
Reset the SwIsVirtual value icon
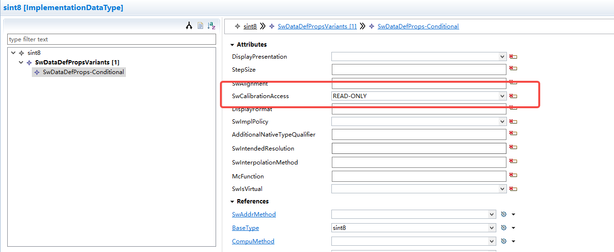(x=513, y=189)
